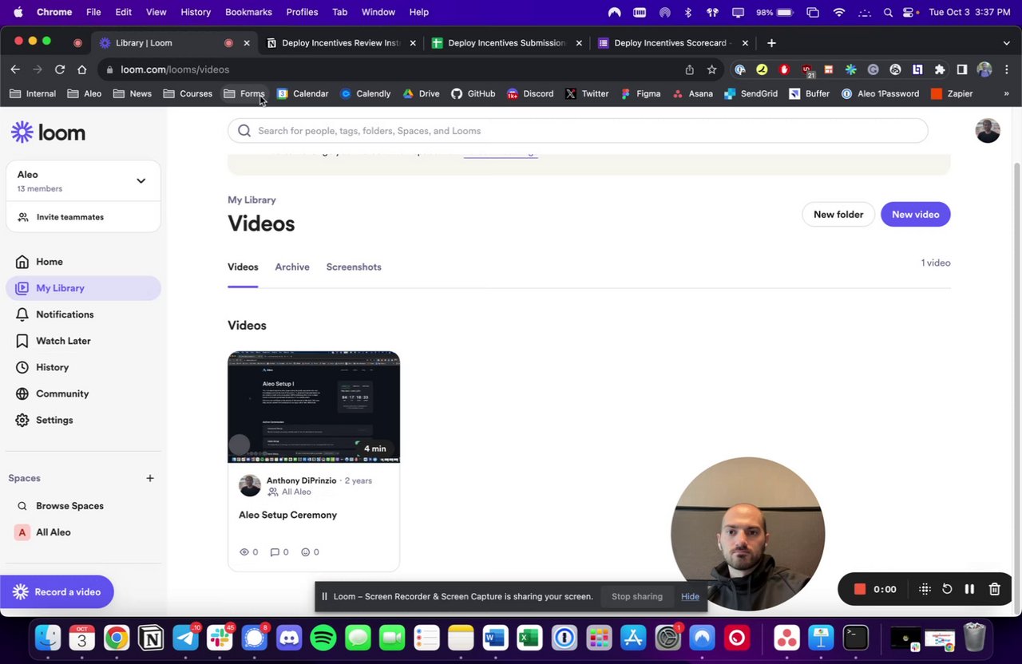Image resolution: width=1022 pixels, height=664 pixels.
Task: Open the Internal bookmark folder
Action: 33,93
